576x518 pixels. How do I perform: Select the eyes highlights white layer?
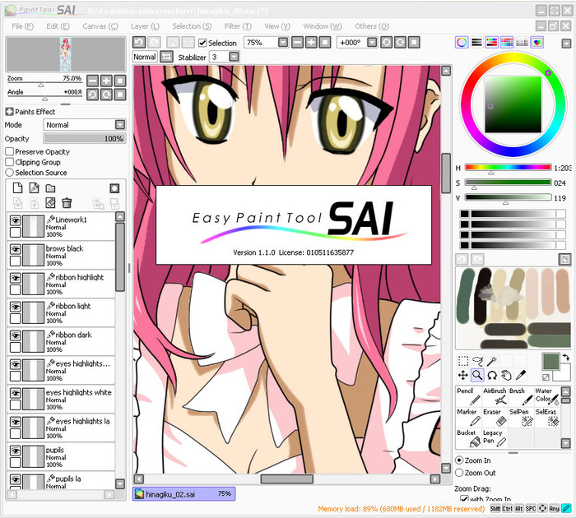[61, 399]
